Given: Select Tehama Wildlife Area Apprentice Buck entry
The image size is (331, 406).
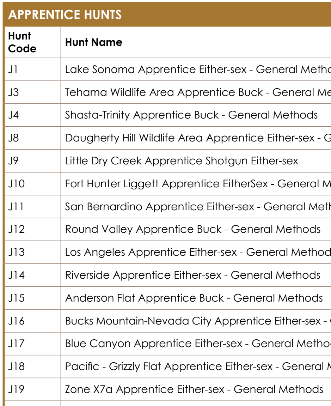Looking at the screenshot, I should point(198,92).
